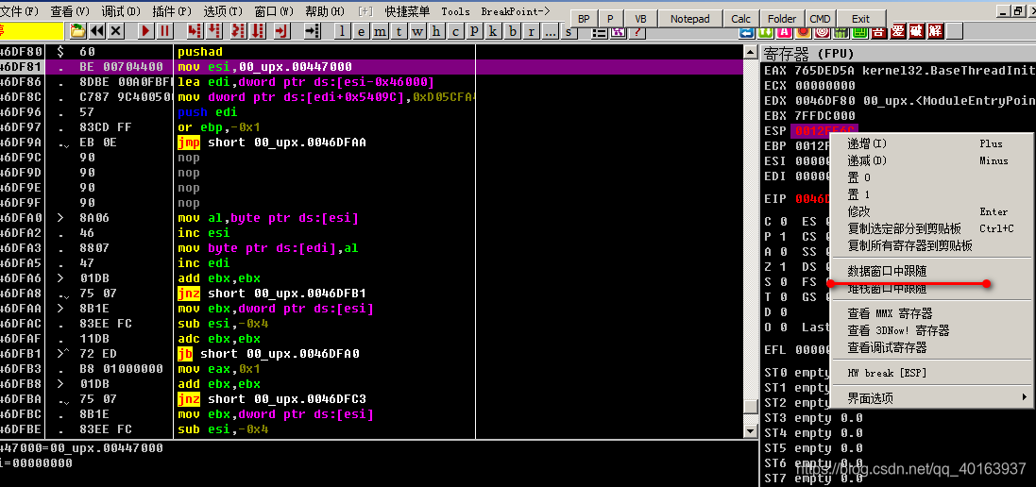Open the Log window with 'l' button
Image resolution: width=1036 pixels, height=487 pixels.
(x=342, y=31)
